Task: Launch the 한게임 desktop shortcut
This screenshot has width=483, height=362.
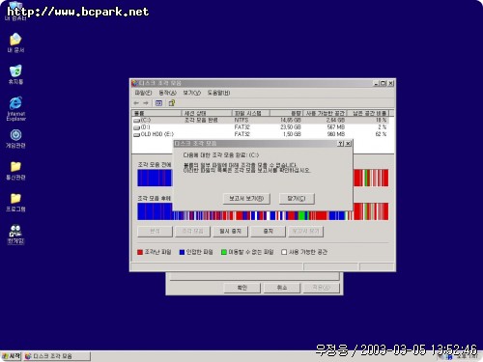Action: (15, 235)
